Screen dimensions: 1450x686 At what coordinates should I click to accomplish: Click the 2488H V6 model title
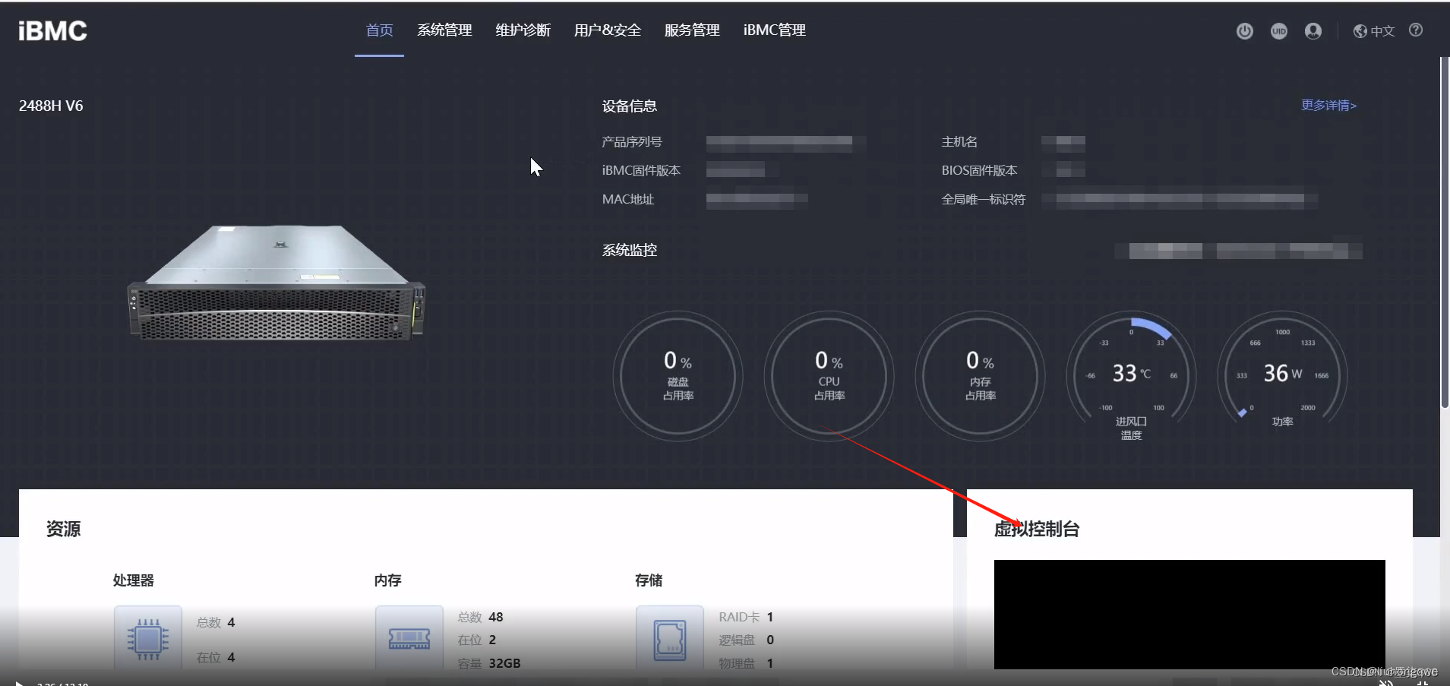tap(51, 106)
